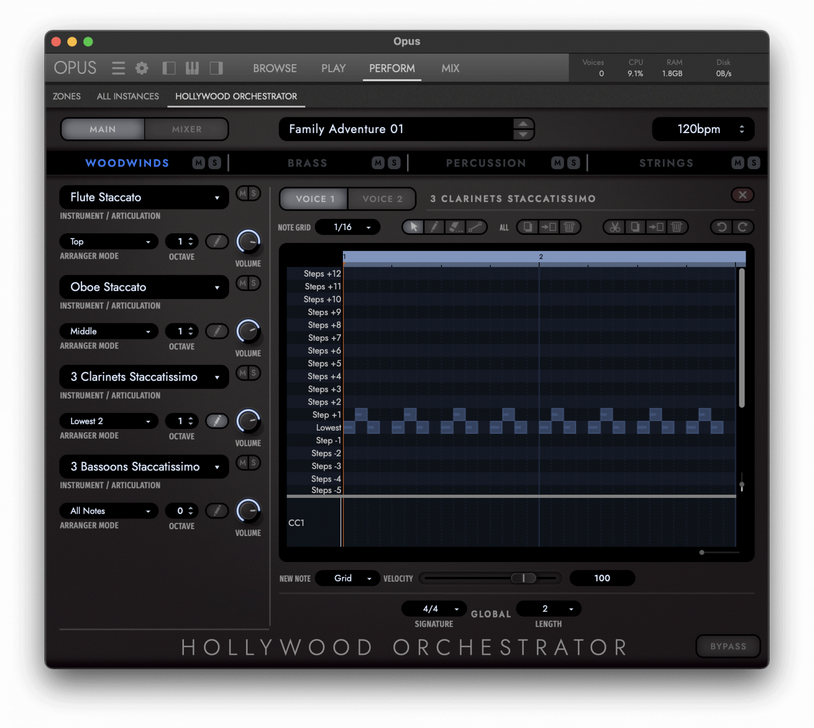The width and height of the screenshot is (814, 728).
Task: Select the Pencil note-drawing tool
Action: click(434, 227)
